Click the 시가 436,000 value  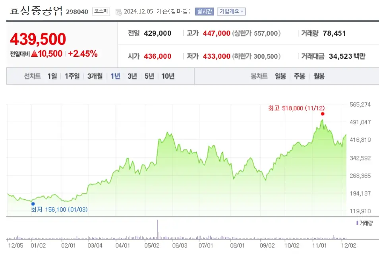(157, 56)
